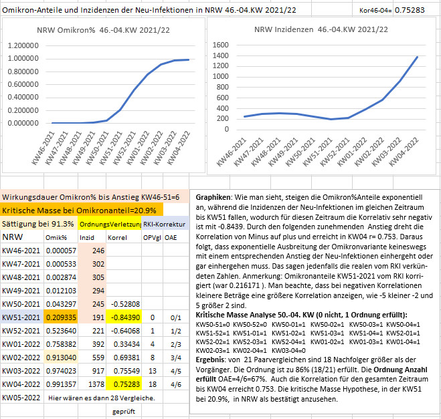Click the 'Ergebnis' paragraph in text box
The height and width of the screenshot is (419, 441).
pyautogui.click(x=312, y=379)
